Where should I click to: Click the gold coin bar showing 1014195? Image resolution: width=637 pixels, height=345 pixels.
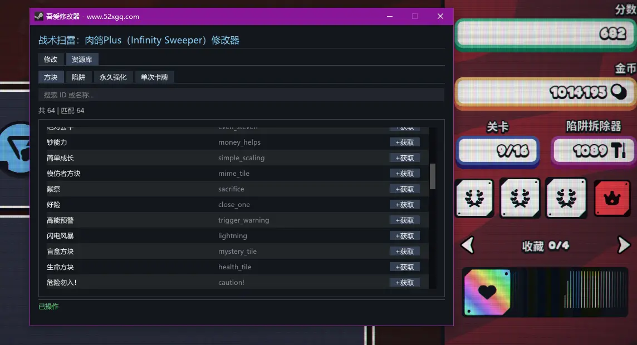point(545,93)
